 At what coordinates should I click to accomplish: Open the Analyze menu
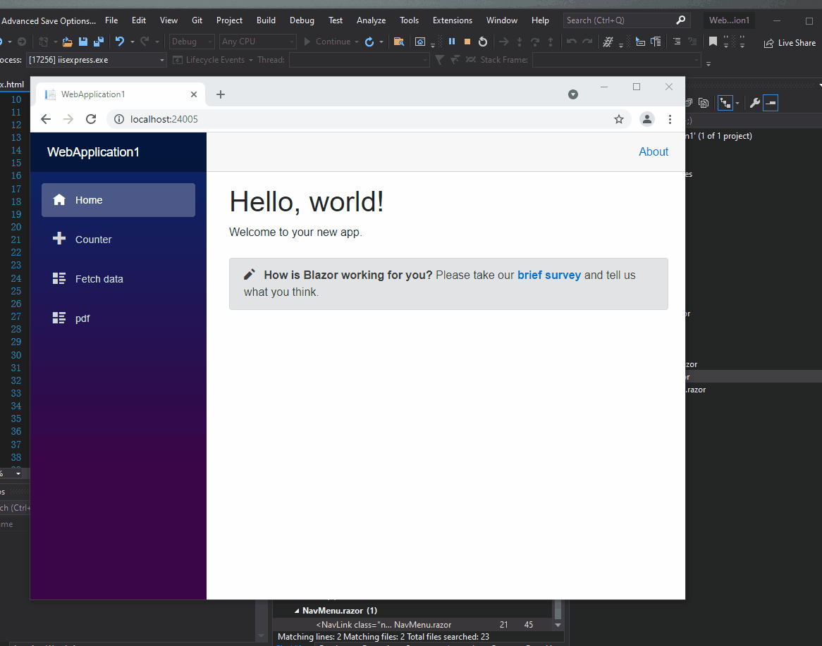[371, 20]
